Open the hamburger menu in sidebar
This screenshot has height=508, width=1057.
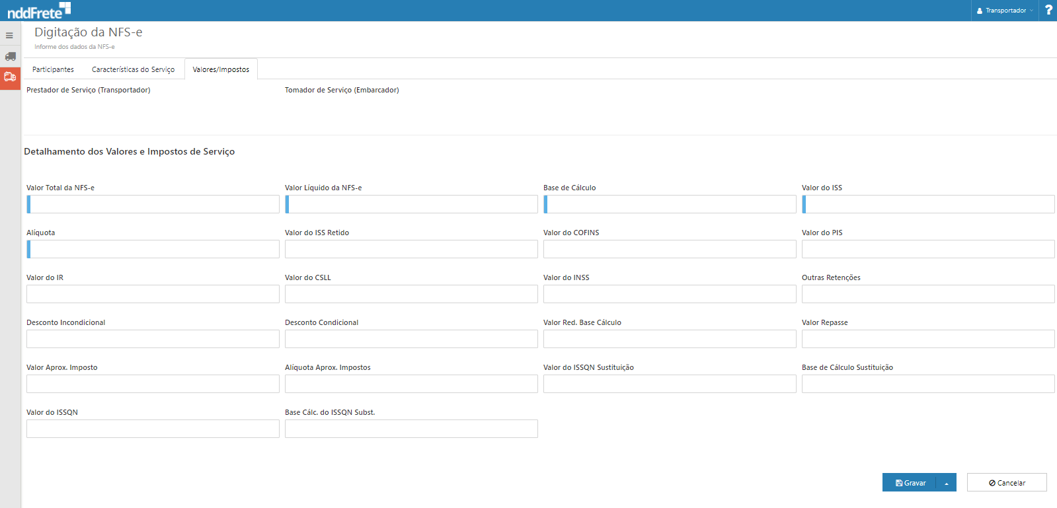[x=10, y=36]
